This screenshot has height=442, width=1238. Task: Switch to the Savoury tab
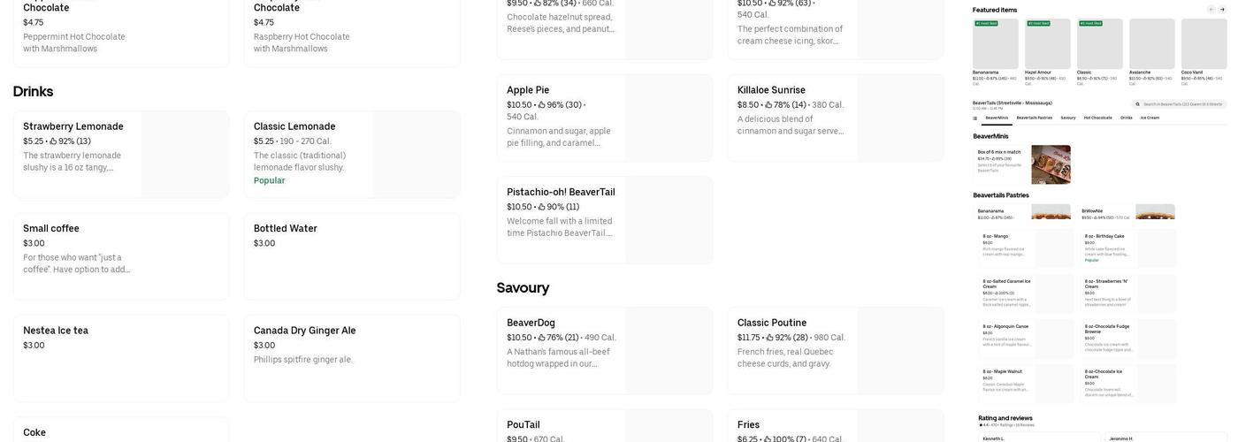(x=1068, y=118)
